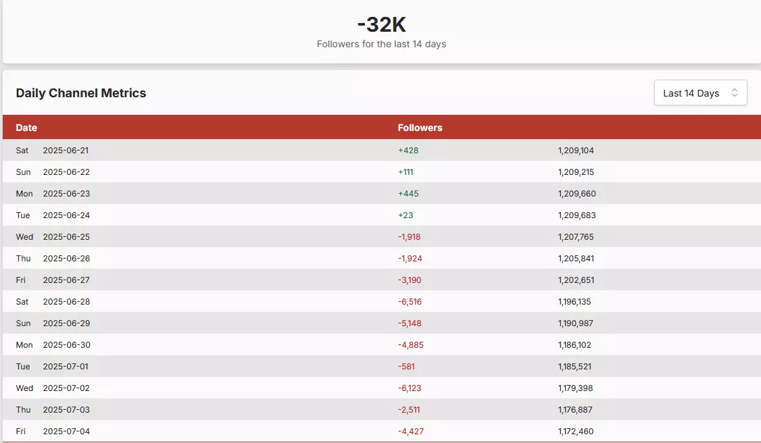Select total follower count 1,205,841
This screenshot has height=443, width=761.
tap(576, 259)
